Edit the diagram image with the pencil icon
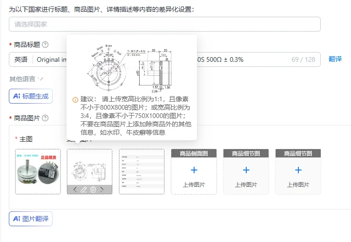Viewport: 351px width, 242px height. click(84, 190)
